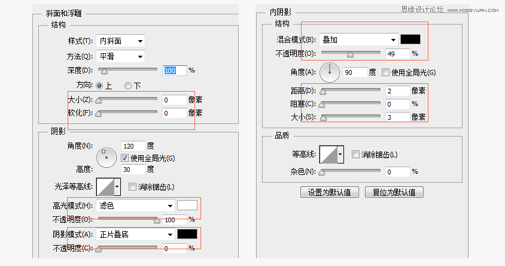Image resolution: width=505 pixels, height=266 pixels.
Task: Click the black shadow mode color swatch
Action: 187,234
